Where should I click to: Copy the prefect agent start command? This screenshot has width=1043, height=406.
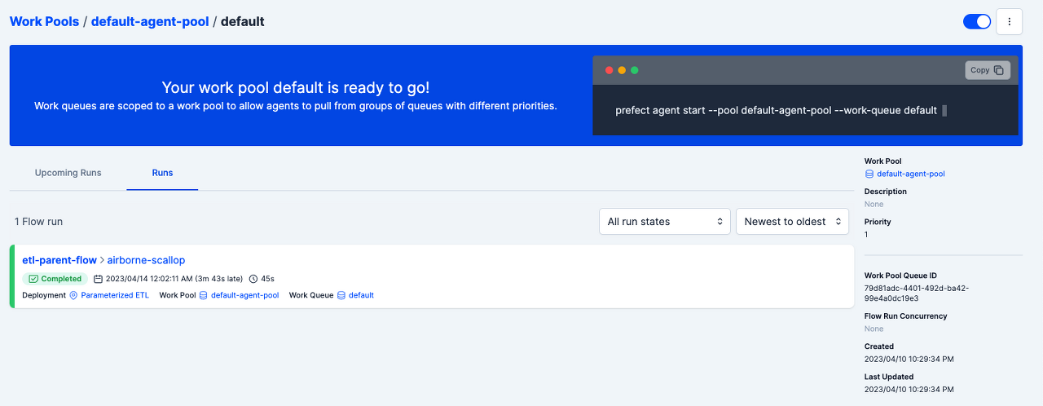(988, 70)
